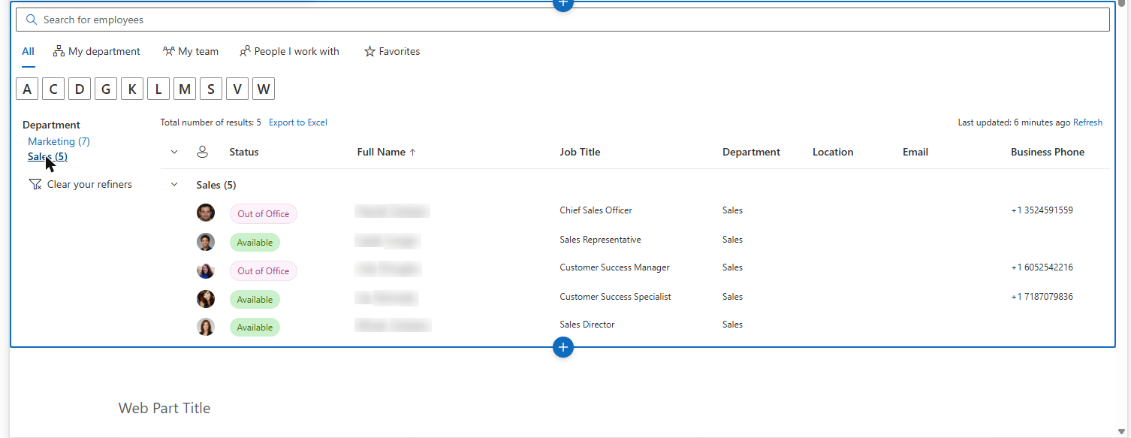Switch to the All tab
The width and height of the screenshot is (1131, 438).
(28, 51)
